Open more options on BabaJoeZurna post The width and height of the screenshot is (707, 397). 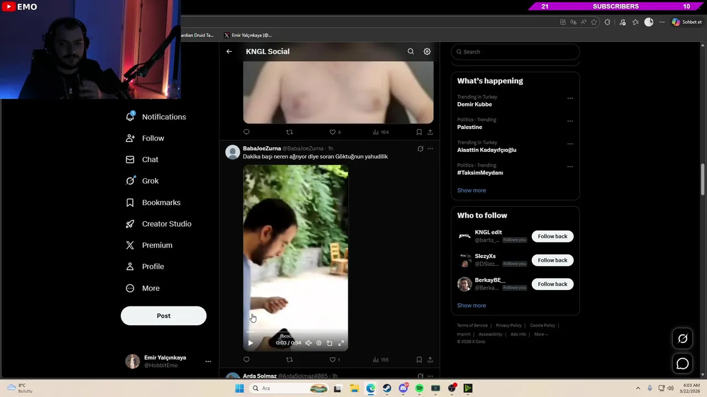click(x=430, y=148)
